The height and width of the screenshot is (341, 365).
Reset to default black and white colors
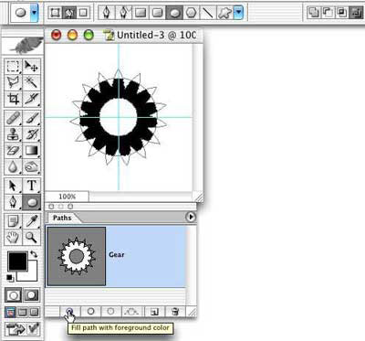point(10,278)
